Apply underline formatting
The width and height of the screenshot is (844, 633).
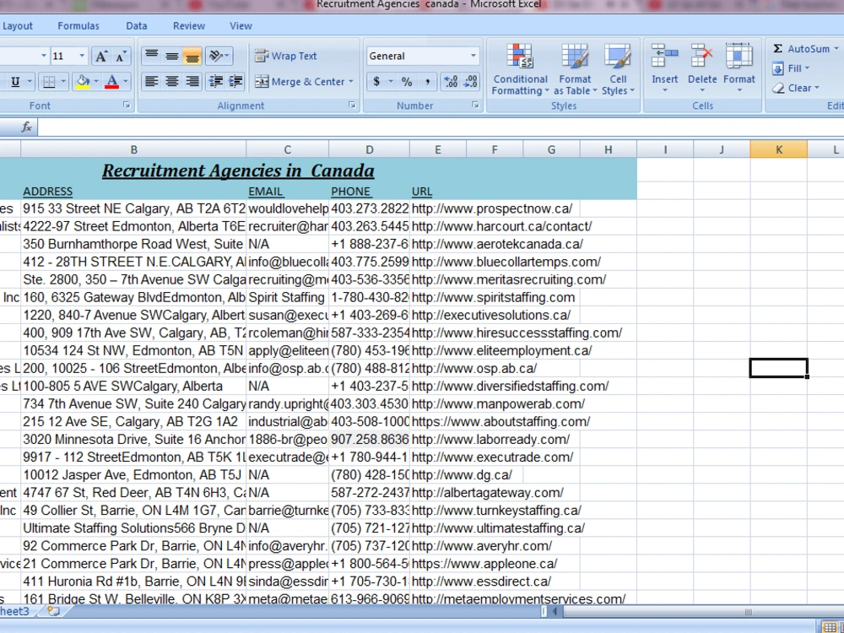tap(15, 82)
